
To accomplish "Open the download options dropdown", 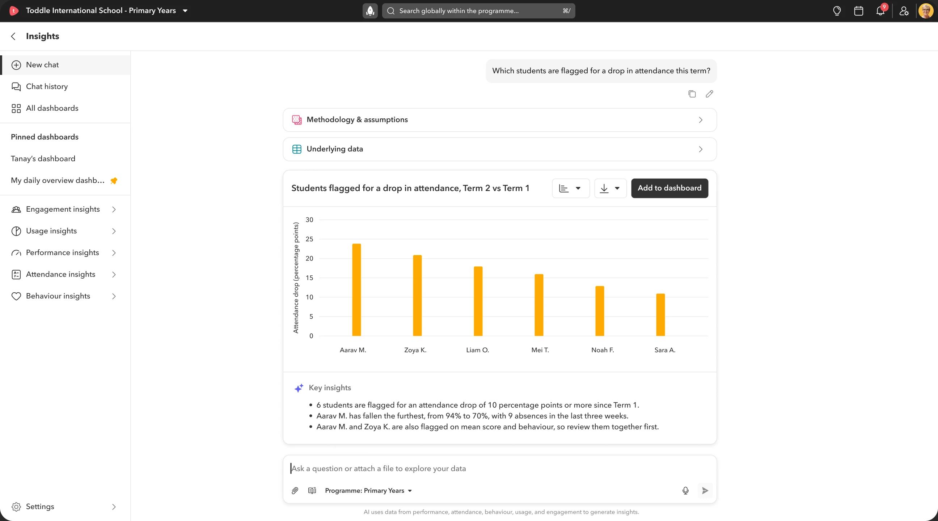I will [x=610, y=188].
